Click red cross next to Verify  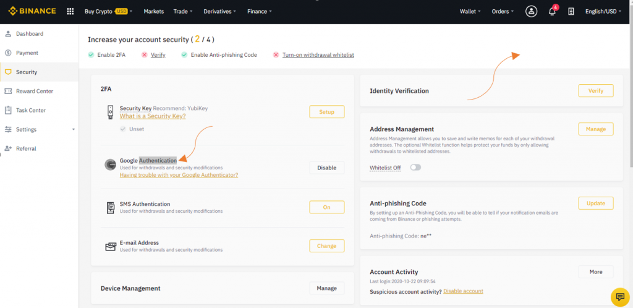(144, 55)
